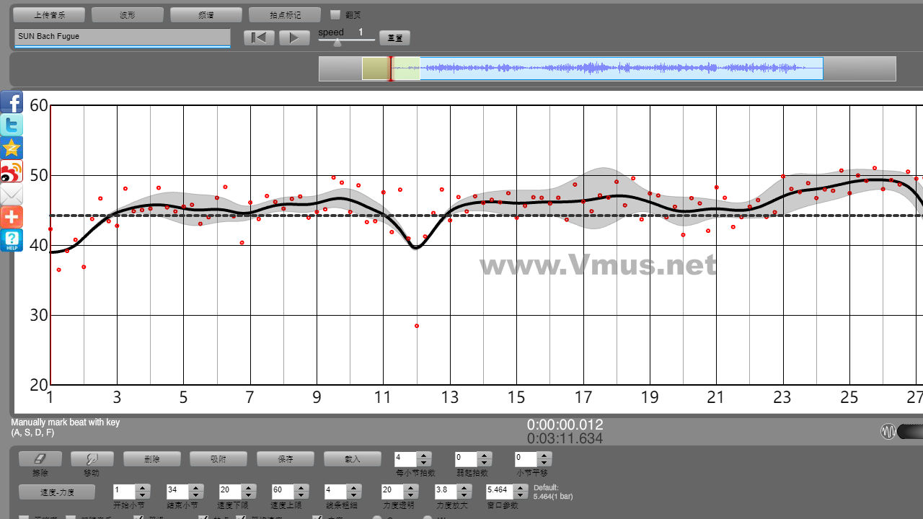Click the Twitter share icon
Screen dimensions: 923x519
point(12,125)
